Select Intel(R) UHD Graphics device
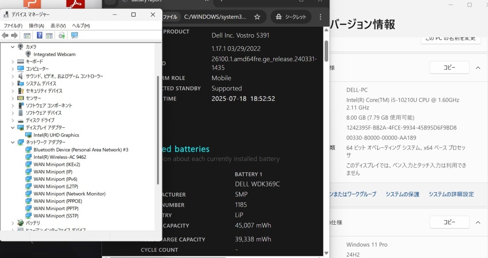This screenshot has width=488, height=258. click(x=56, y=135)
